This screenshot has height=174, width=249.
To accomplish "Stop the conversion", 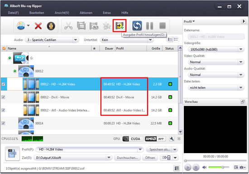I will coord(163,25).
